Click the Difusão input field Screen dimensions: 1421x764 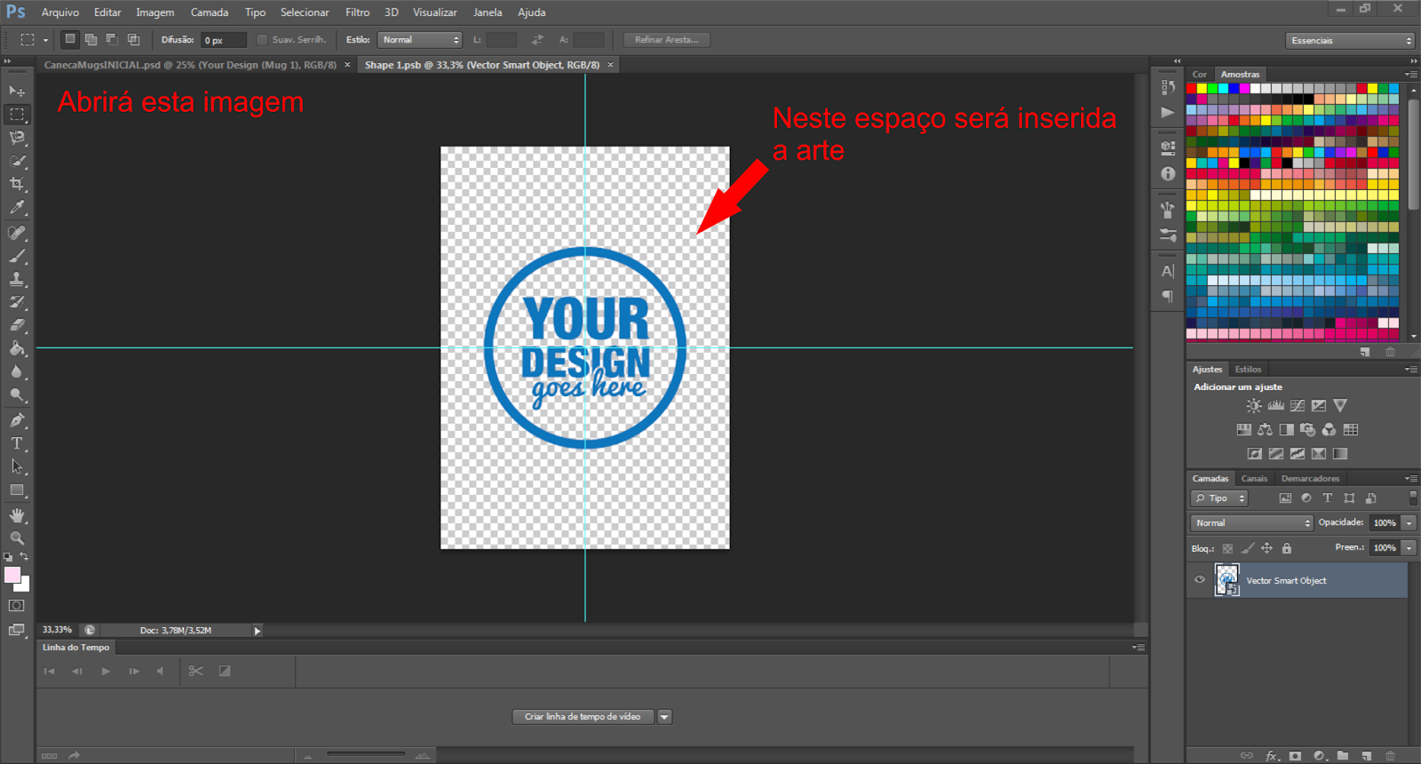tap(223, 40)
